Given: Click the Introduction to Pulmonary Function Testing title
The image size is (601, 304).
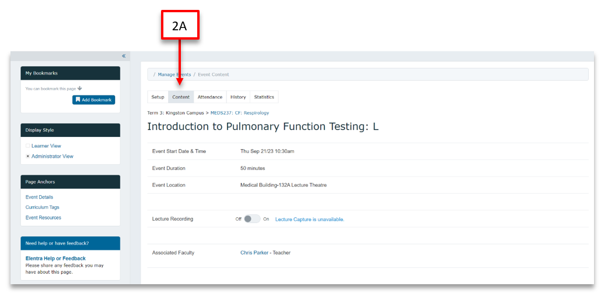Looking at the screenshot, I should [x=263, y=126].
